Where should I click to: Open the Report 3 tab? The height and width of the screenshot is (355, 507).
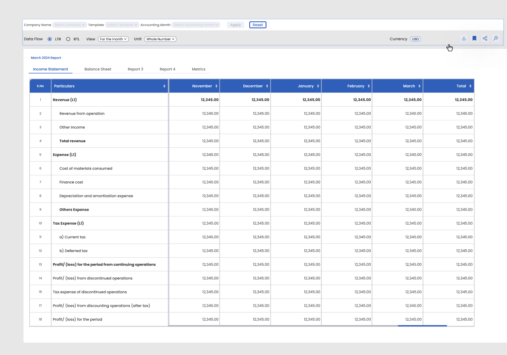[x=135, y=69]
